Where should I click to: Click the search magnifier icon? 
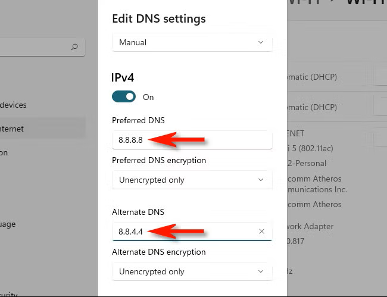74,46
